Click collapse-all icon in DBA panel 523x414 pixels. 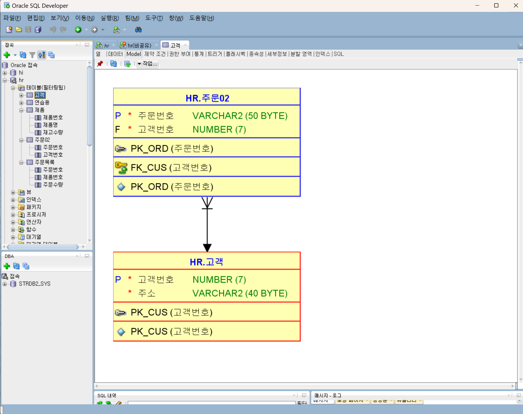point(26,266)
